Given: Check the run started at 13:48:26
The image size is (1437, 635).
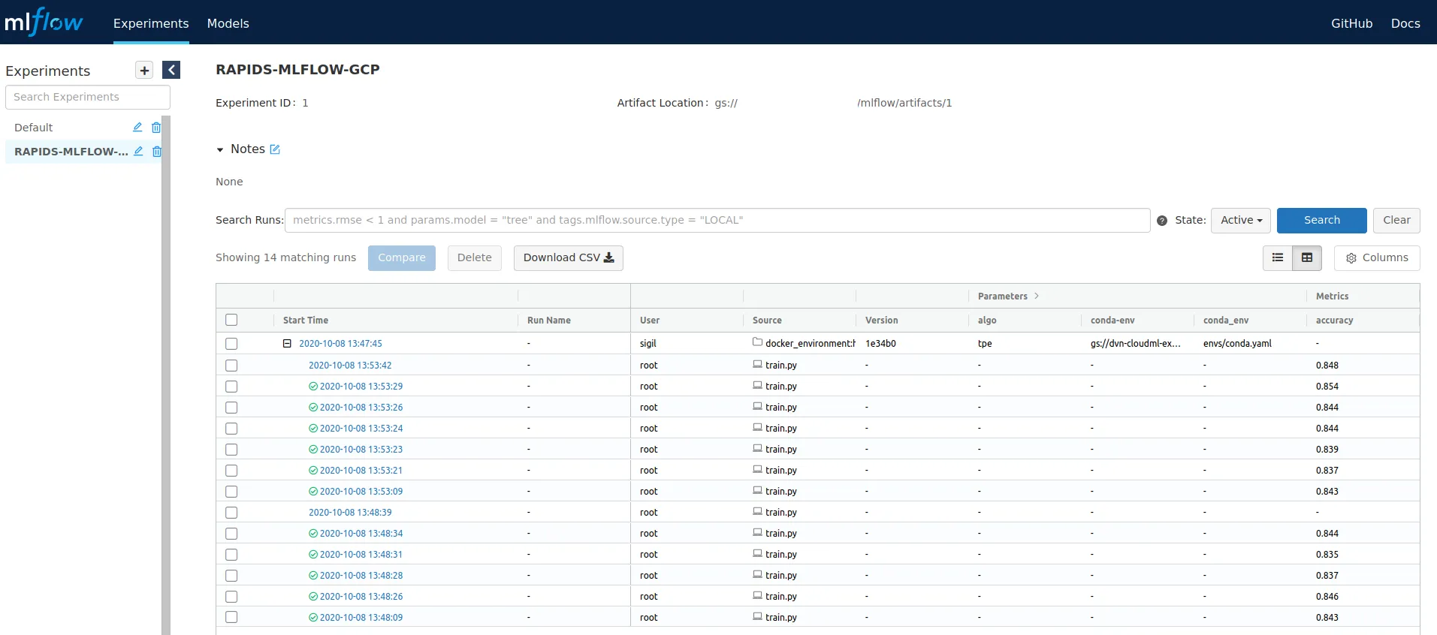Looking at the screenshot, I should point(231,597).
